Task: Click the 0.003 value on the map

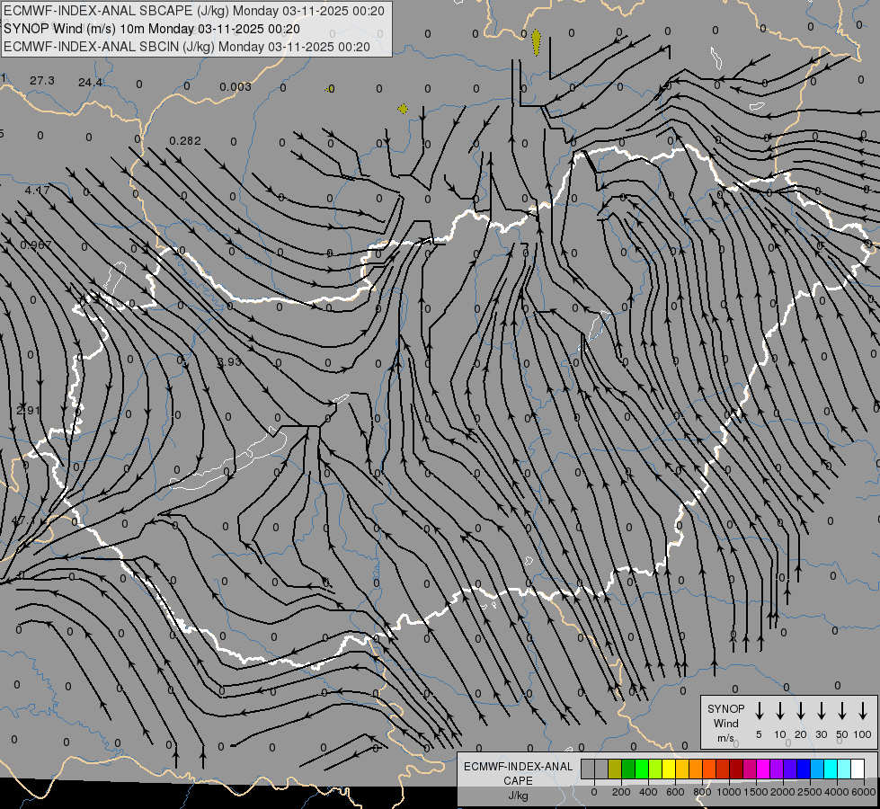Action: point(236,86)
